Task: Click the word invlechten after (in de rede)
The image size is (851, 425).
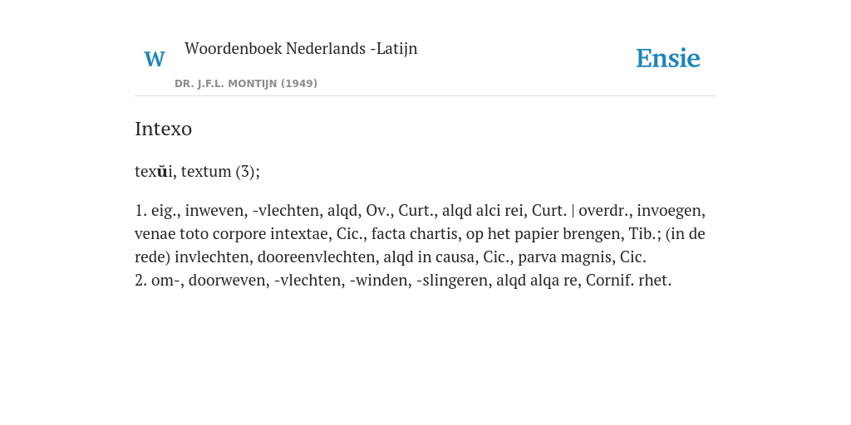Action: [214, 257]
